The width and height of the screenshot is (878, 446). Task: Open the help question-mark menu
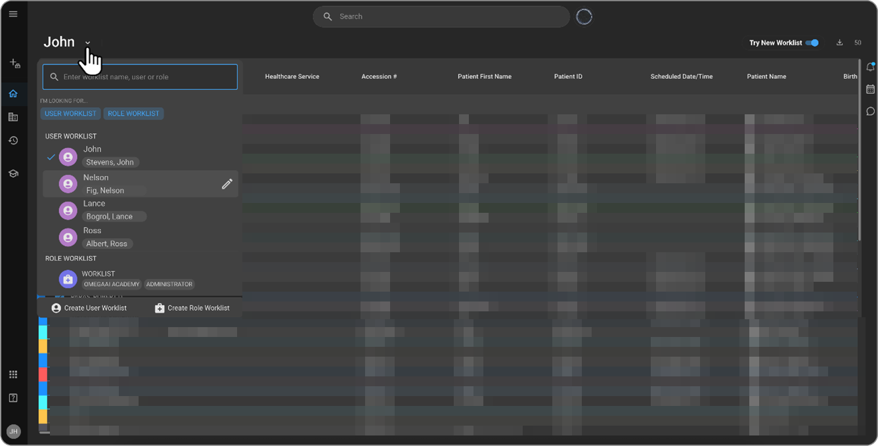(13, 397)
